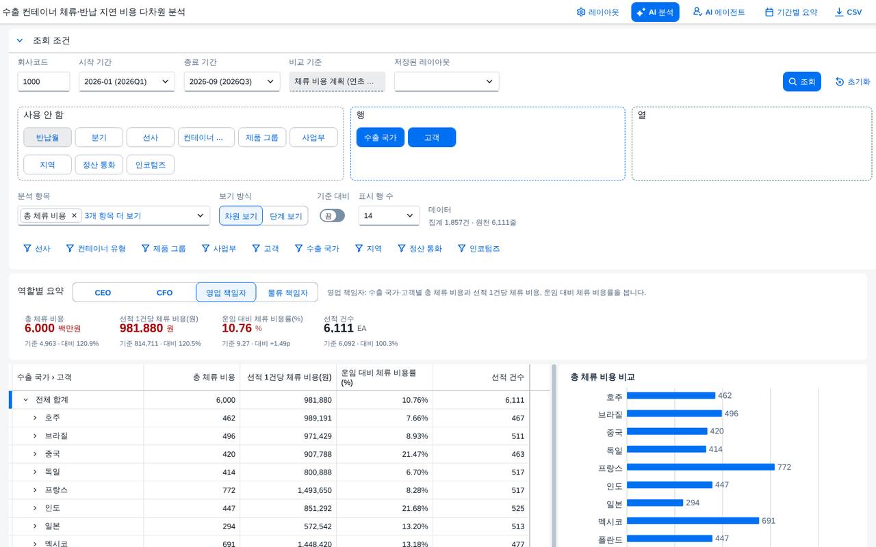Click the 총 체류 비용 column header
The image size is (876, 547).
tap(192, 377)
